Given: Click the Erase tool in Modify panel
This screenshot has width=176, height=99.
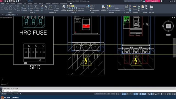Looking at the screenshot, I should click(42, 6).
